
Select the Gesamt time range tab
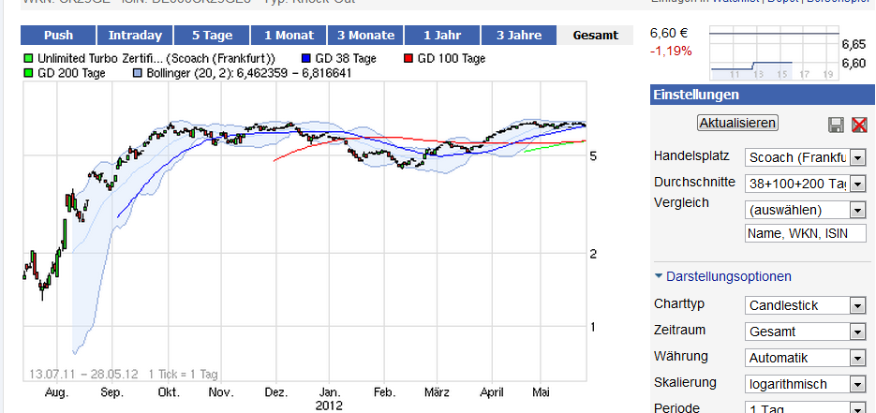(596, 36)
